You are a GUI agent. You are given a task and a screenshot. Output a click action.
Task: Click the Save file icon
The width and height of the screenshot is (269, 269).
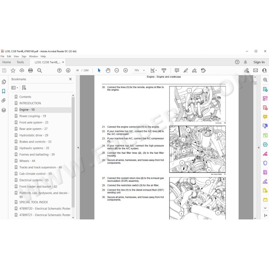tap(4, 70)
